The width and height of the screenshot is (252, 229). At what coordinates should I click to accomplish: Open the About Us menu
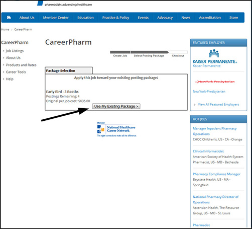[x=27, y=18]
